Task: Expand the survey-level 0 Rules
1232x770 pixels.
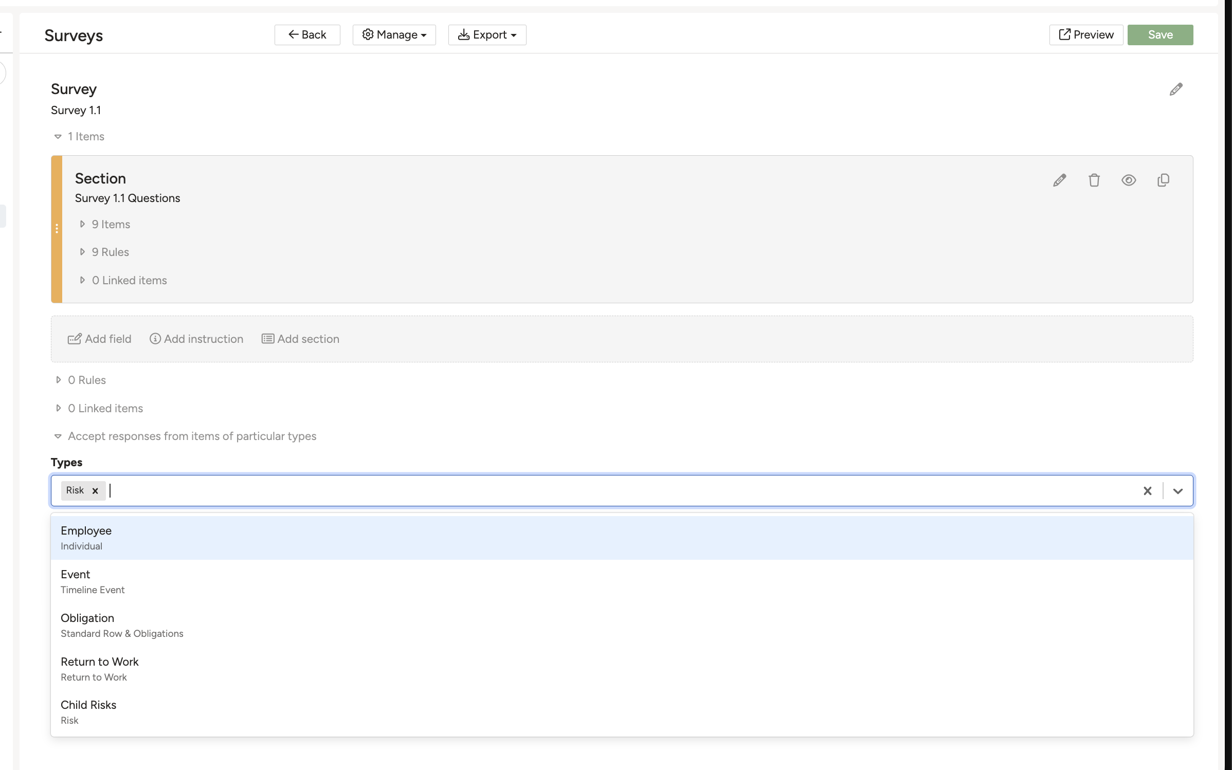Action: click(80, 380)
